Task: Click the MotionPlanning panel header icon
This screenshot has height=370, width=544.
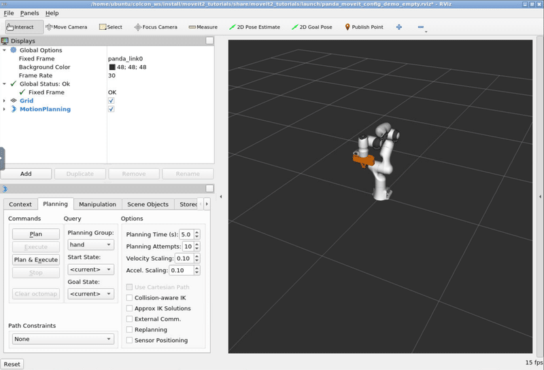Action: (5, 189)
